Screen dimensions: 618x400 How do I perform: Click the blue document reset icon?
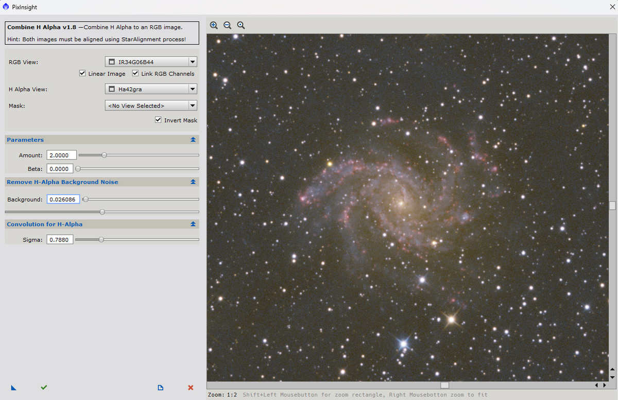tap(160, 388)
